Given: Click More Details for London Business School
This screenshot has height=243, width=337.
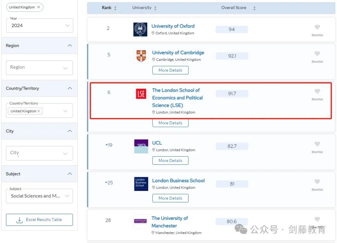Looking at the screenshot, I should coord(170,198).
